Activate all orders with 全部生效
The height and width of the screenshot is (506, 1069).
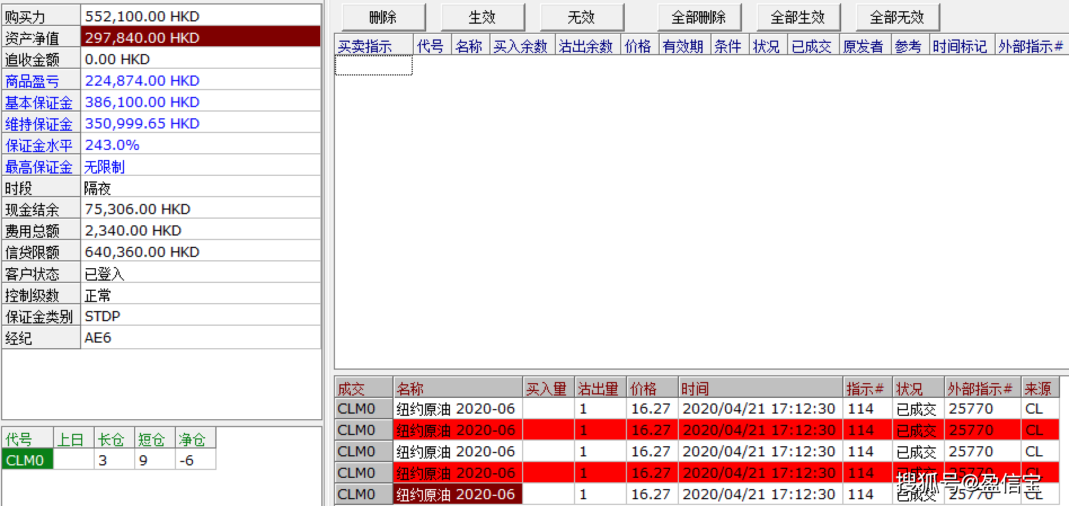pyautogui.click(x=798, y=17)
